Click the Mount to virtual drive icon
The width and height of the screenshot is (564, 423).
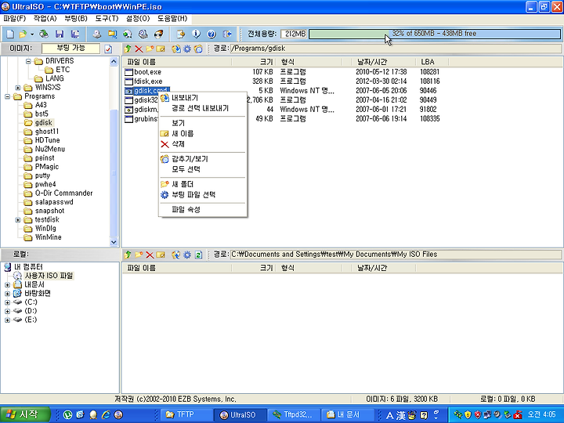(x=143, y=34)
